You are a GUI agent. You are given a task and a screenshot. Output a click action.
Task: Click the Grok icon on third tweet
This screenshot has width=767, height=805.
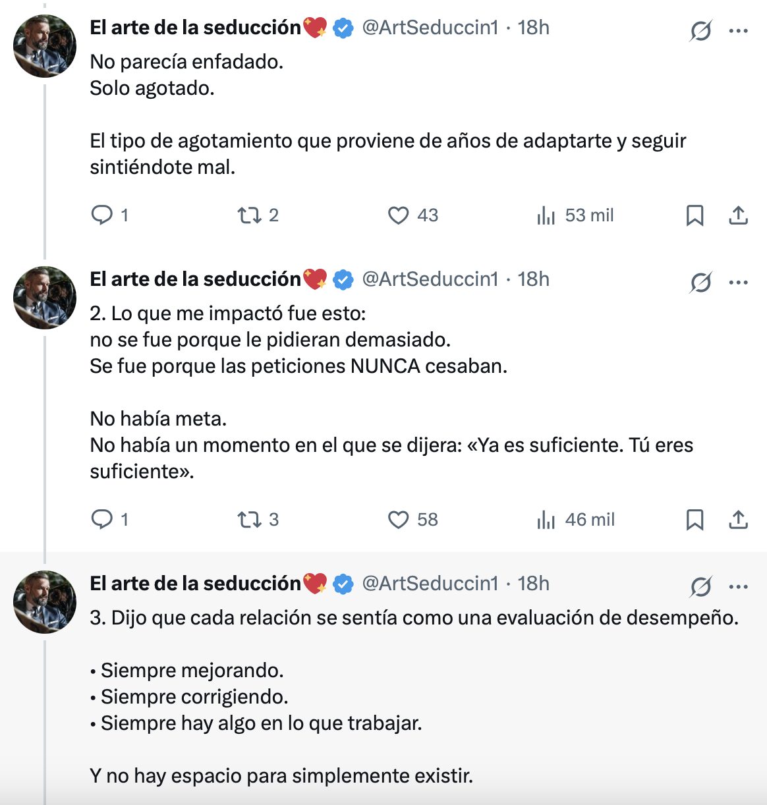pos(700,586)
